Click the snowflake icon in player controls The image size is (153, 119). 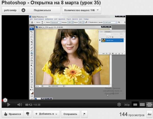[119, 105]
